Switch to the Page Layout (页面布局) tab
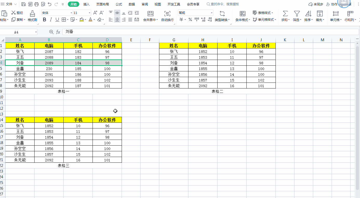This screenshot has height=198, width=360. point(103,4)
